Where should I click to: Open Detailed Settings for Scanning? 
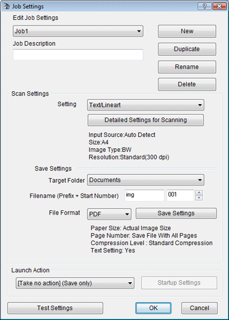[145, 120]
